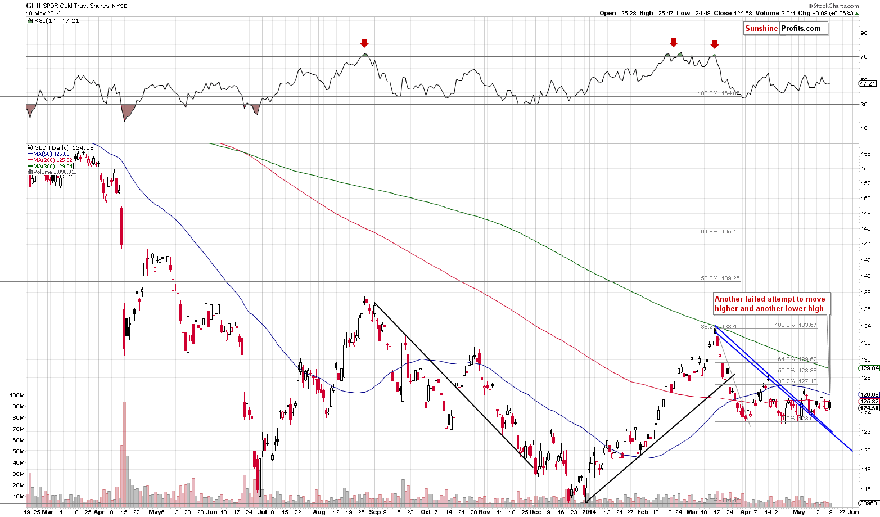Image resolution: width=880 pixels, height=517 pixels.
Task: Click the green RSI indicator icon
Action: (29, 20)
